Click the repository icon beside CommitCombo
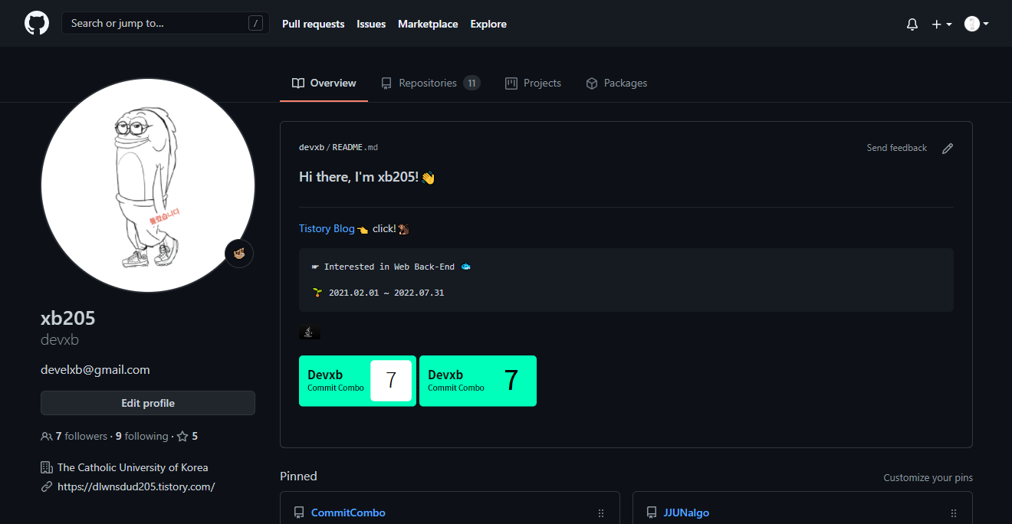The height and width of the screenshot is (524, 1012). point(299,513)
